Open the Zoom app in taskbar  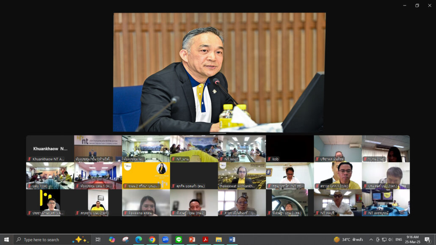(x=165, y=239)
